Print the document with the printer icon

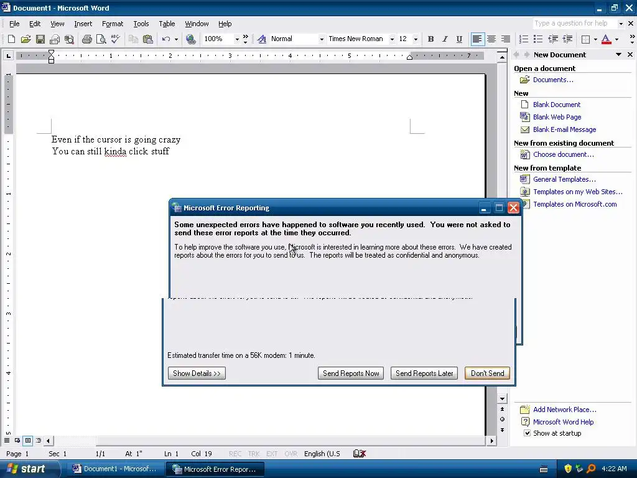point(86,39)
